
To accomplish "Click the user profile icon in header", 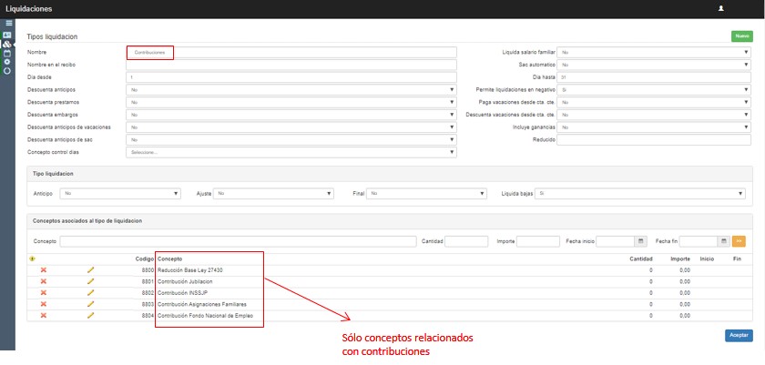I will (721, 8).
